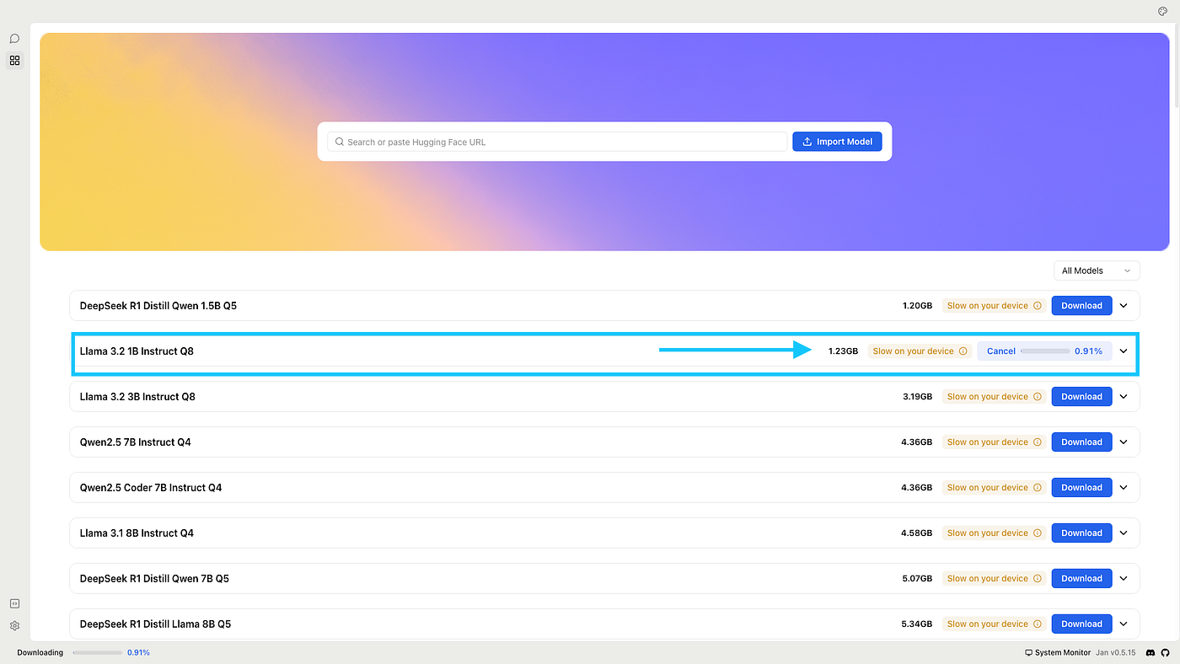Viewport: 1180px width, 664px height.
Task: Select the model name DeepSeek R1 Distill Llama 8B Q5
Action: [x=155, y=624]
